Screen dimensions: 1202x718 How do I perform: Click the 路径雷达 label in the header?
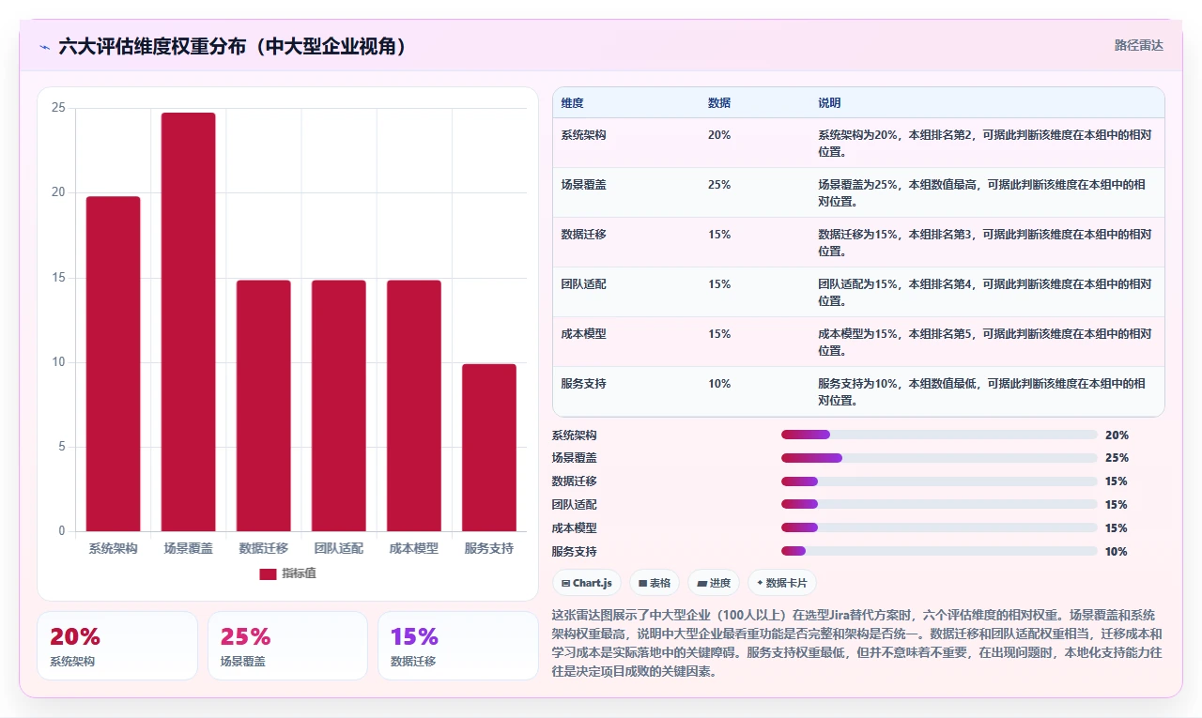(1138, 45)
